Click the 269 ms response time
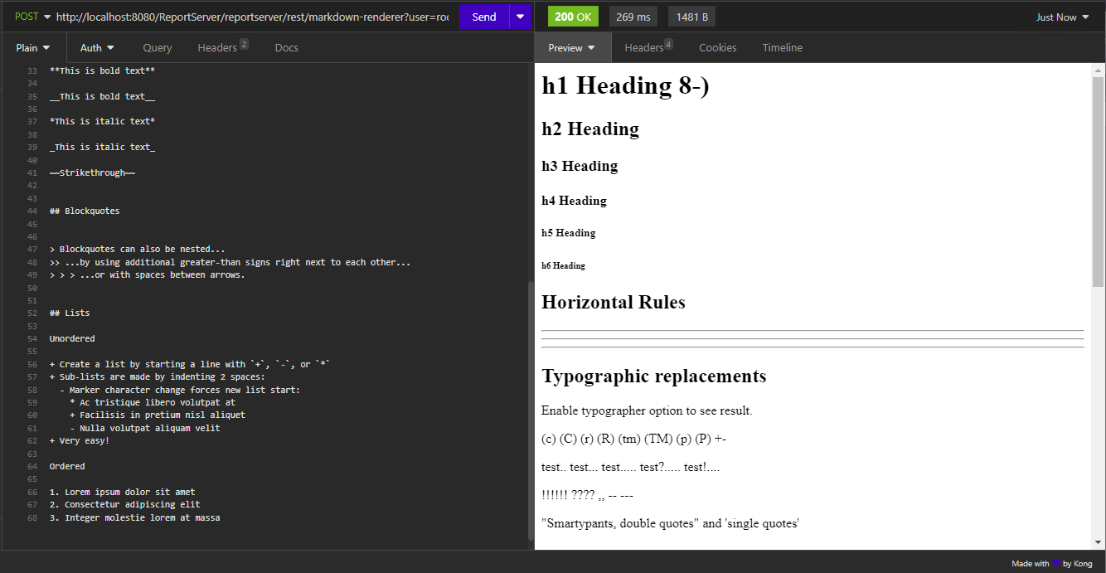Viewport: 1106px width, 573px height. coord(633,17)
